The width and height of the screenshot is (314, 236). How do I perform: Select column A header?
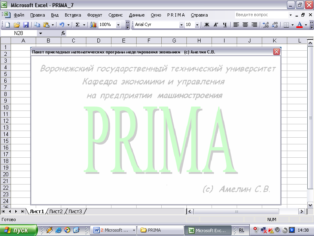tap(23, 41)
